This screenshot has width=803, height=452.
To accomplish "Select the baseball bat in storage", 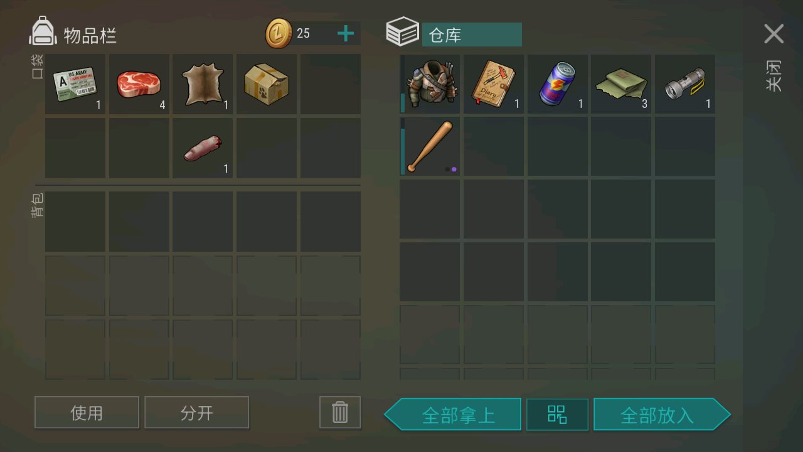I will [x=430, y=146].
